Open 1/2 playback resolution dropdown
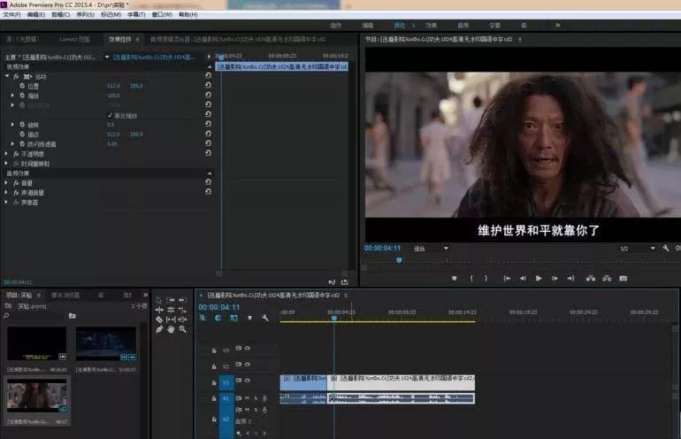The image size is (681, 439). [637, 249]
